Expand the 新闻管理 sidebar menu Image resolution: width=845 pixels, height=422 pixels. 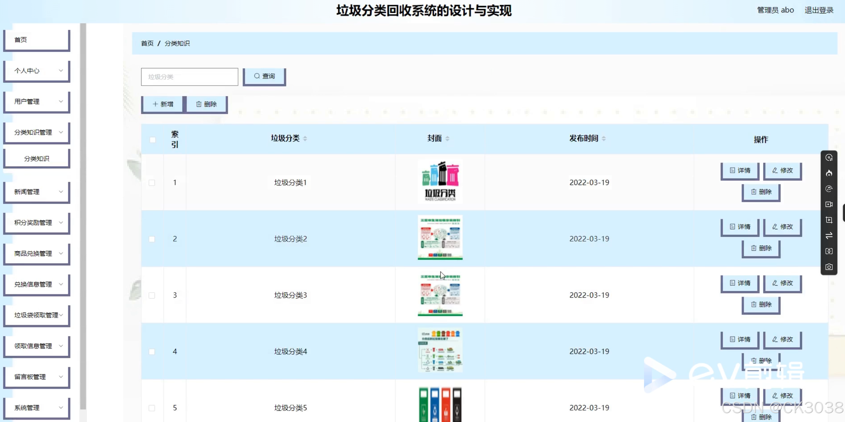pyautogui.click(x=37, y=192)
